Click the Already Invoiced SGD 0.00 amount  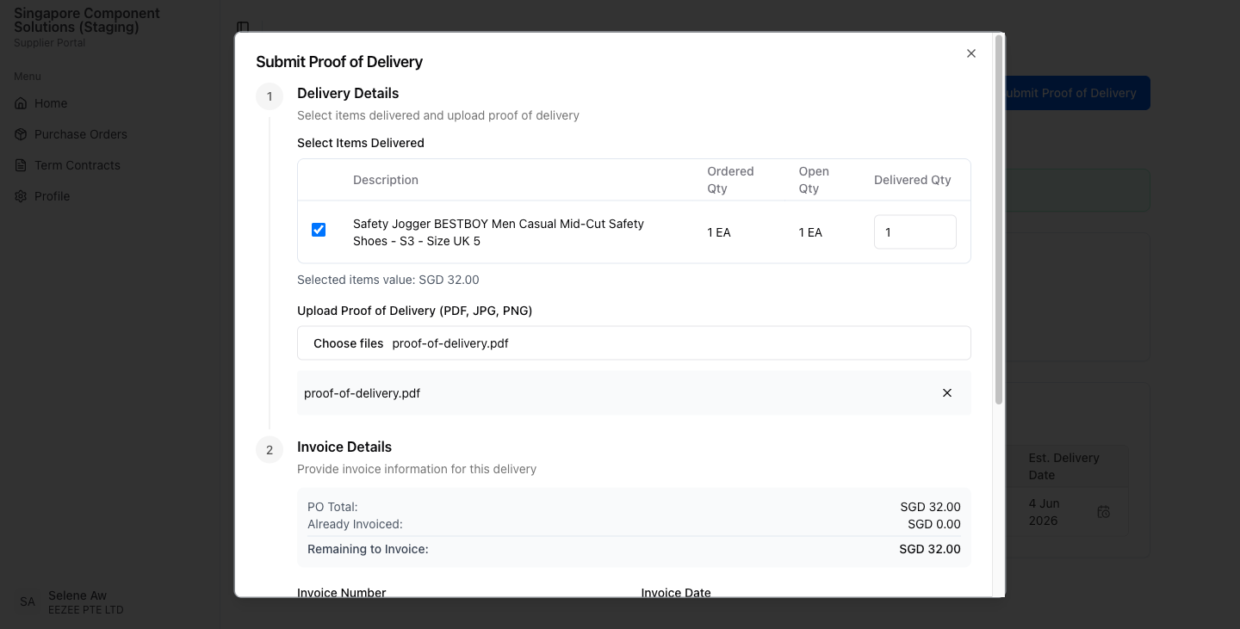pyautogui.click(x=934, y=524)
